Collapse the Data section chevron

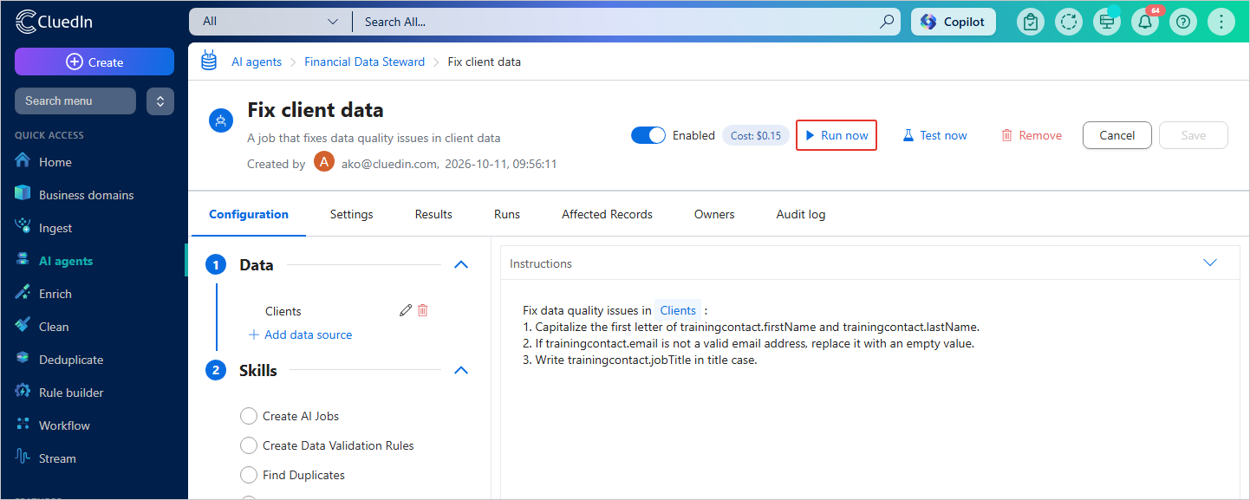(461, 265)
